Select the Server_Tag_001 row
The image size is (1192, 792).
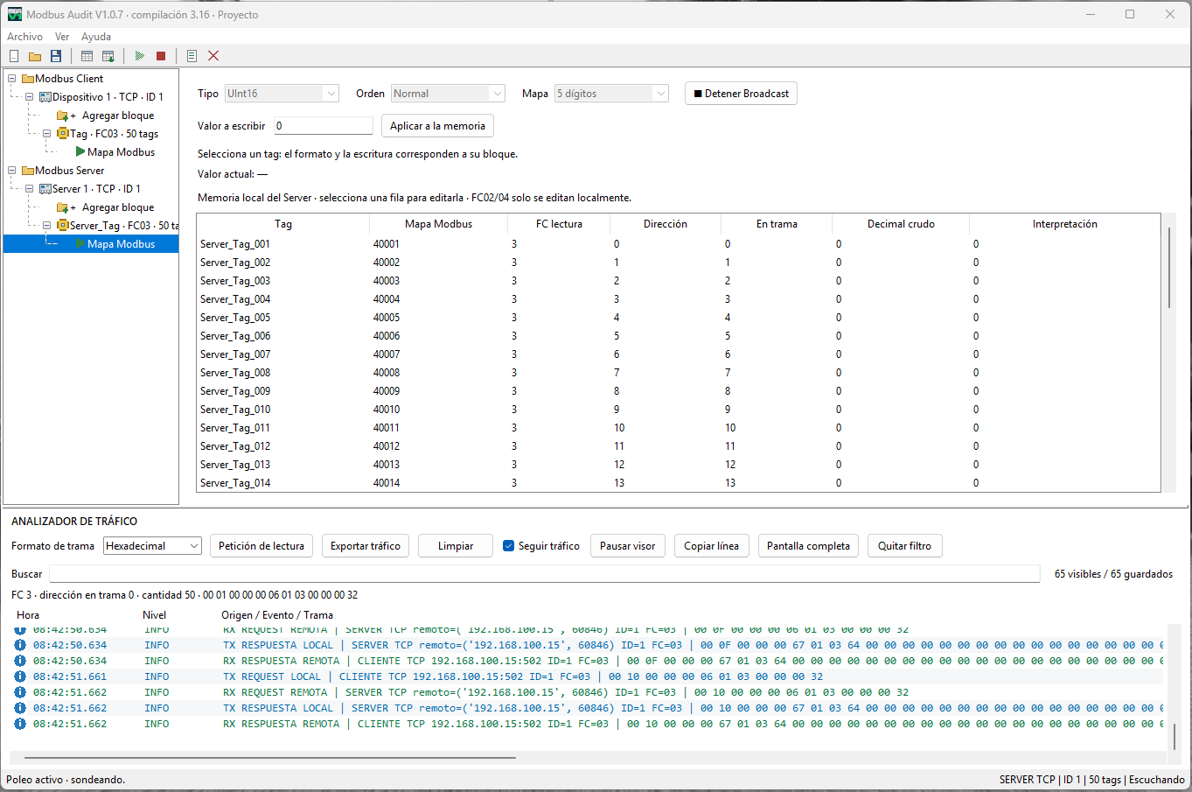point(679,244)
